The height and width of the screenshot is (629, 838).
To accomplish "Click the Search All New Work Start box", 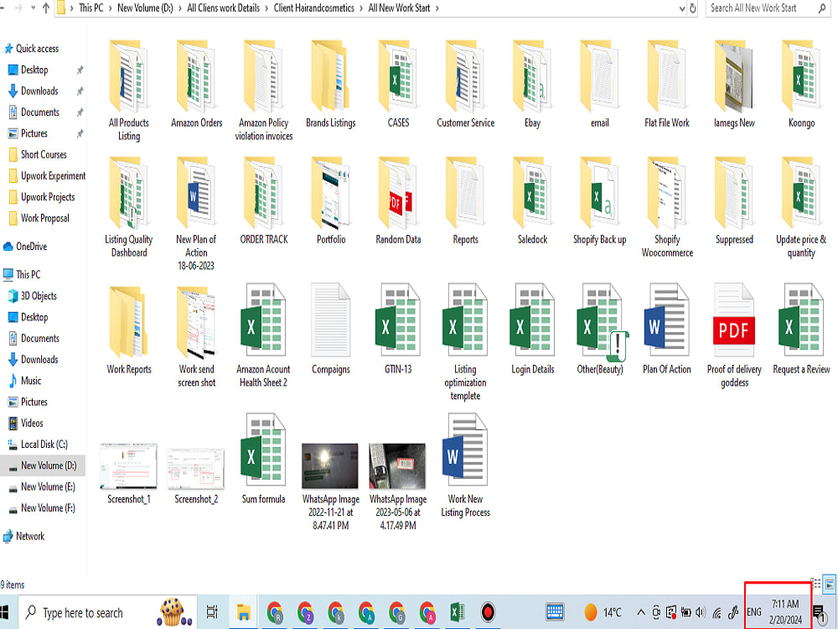I will point(767,8).
